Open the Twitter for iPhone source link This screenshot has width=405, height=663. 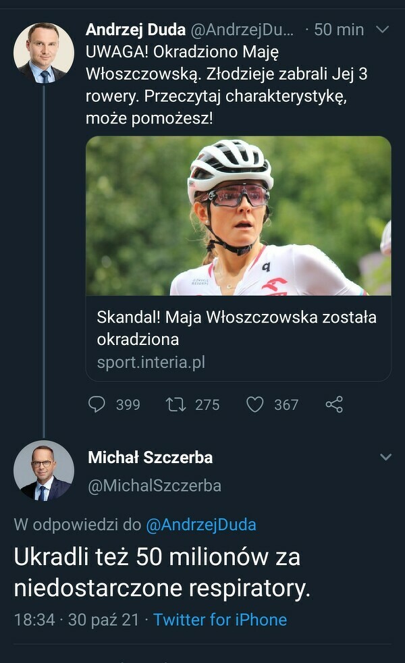(x=220, y=620)
